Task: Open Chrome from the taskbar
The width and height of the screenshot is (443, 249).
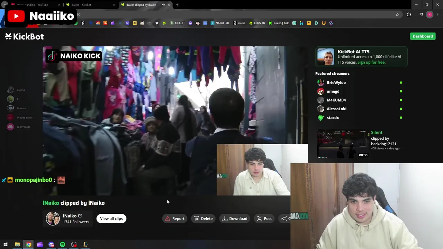Action: click(x=28, y=245)
